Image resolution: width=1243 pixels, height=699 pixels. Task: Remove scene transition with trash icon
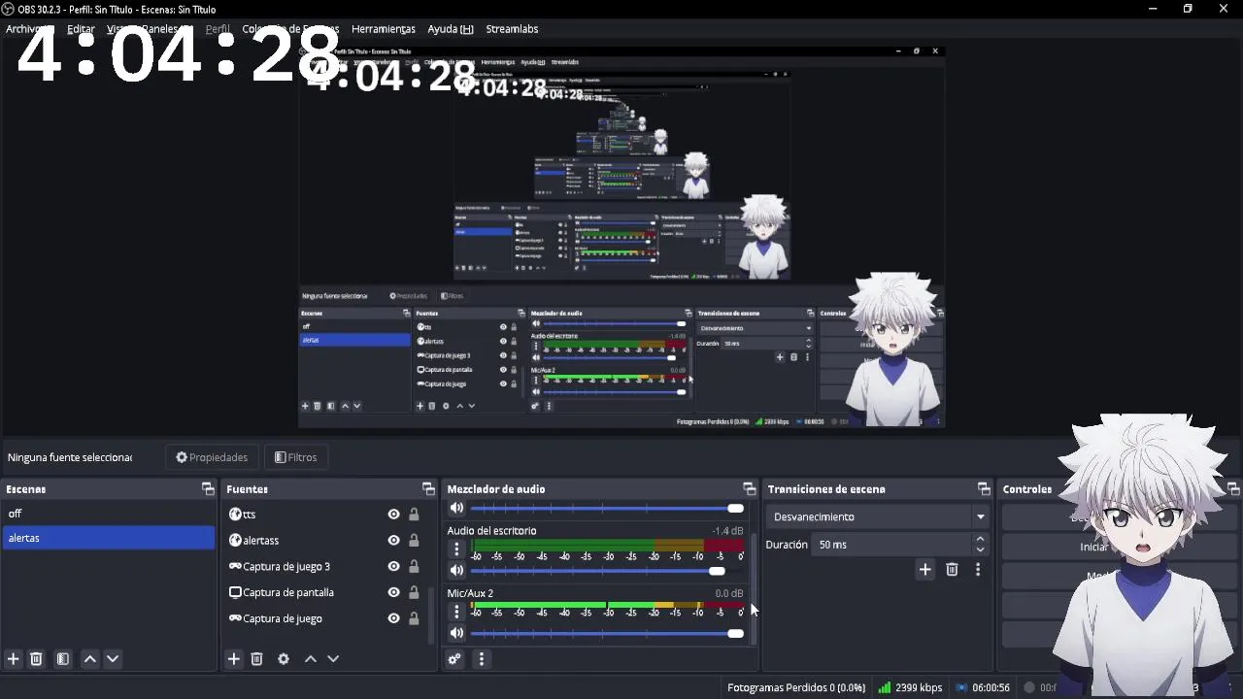click(952, 570)
